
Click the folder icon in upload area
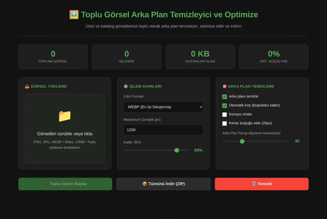[65, 116]
